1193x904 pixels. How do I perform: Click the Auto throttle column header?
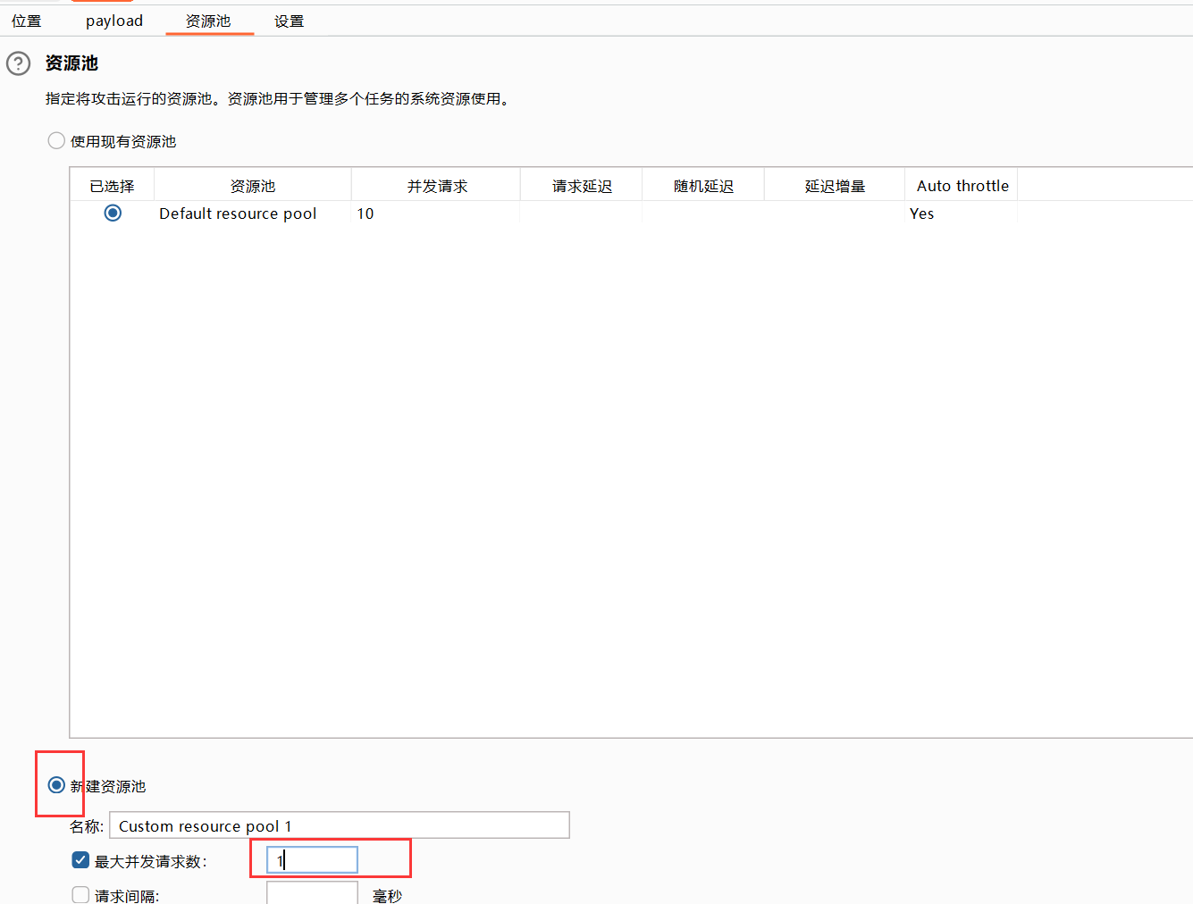pos(962,186)
